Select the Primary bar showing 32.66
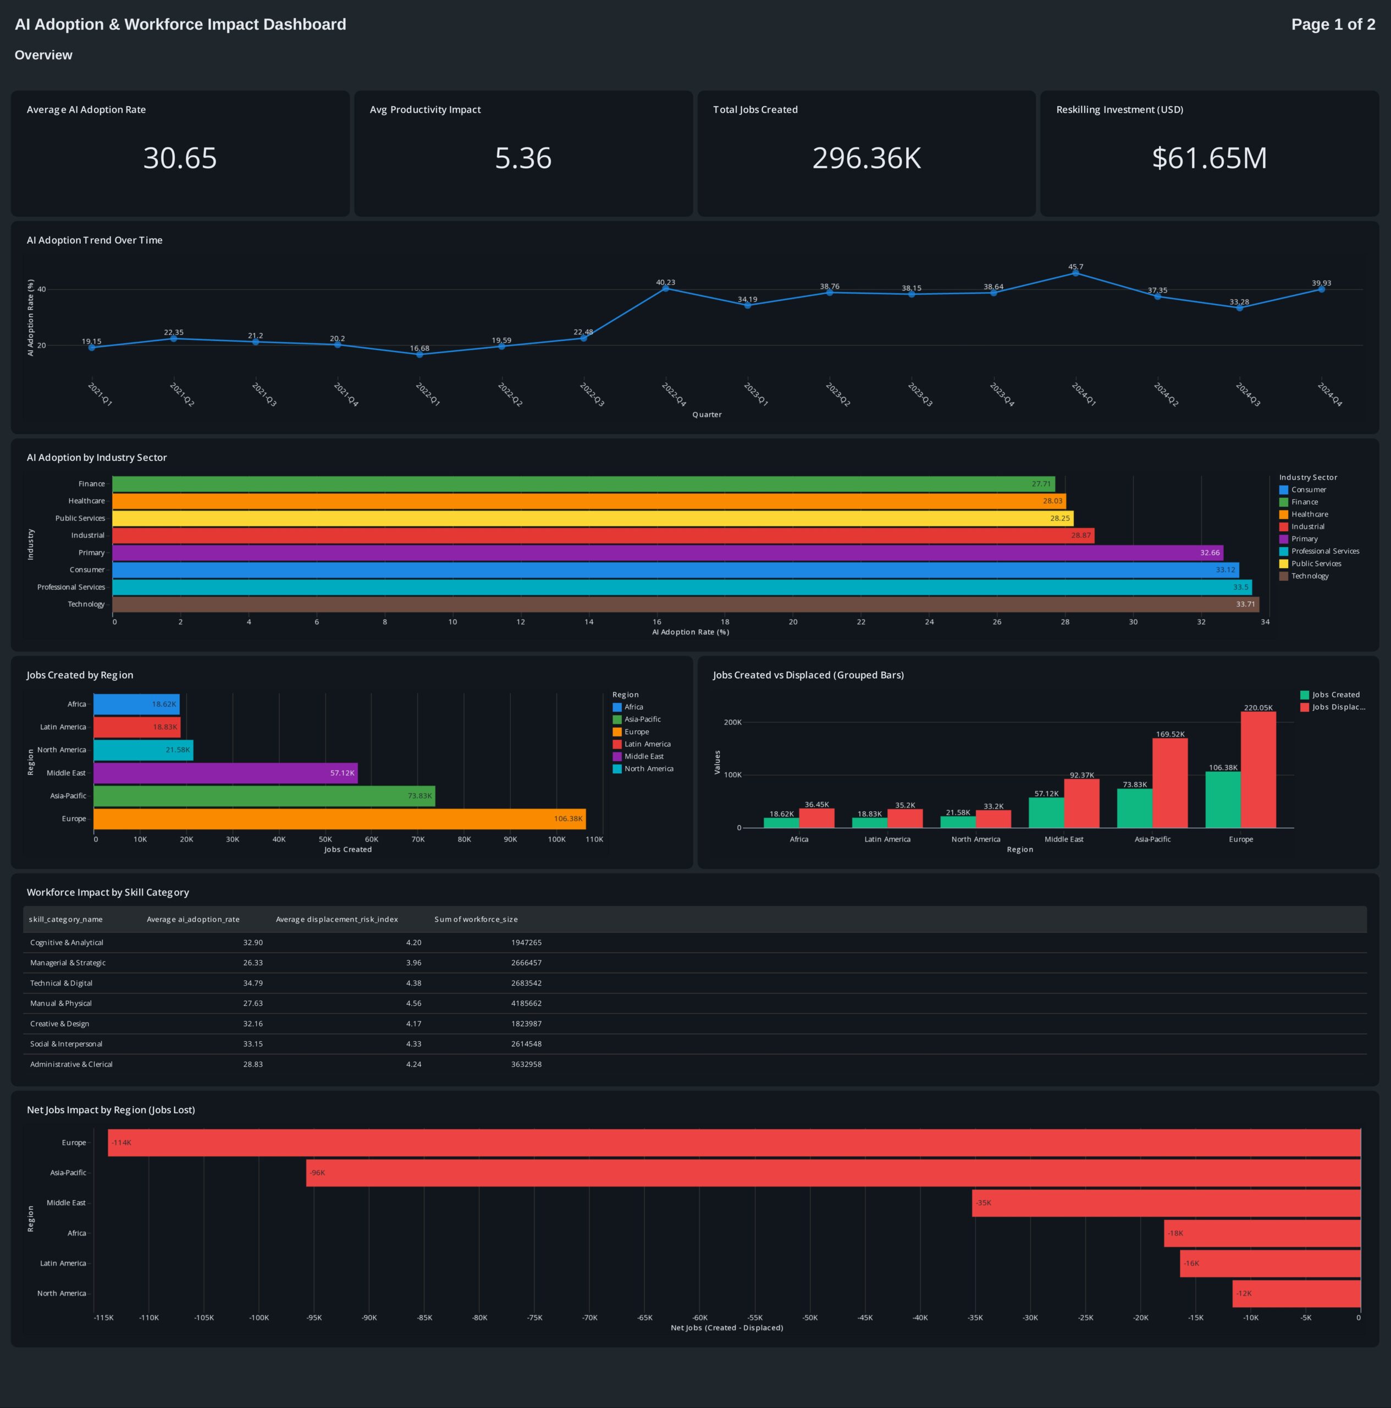The height and width of the screenshot is (1408, 1391). [668, 553]
